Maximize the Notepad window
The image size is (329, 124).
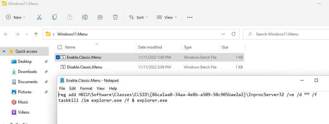(x=316, y=80)
